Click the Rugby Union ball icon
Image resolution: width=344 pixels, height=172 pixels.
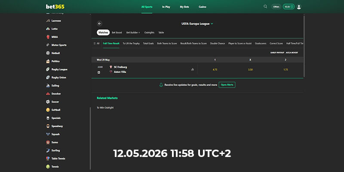[x=48, y=77]
